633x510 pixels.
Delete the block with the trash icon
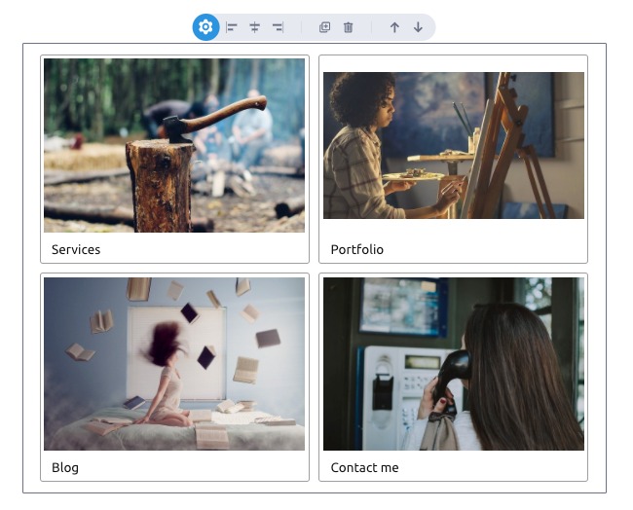pyautogui.click(x=349, y=27)
